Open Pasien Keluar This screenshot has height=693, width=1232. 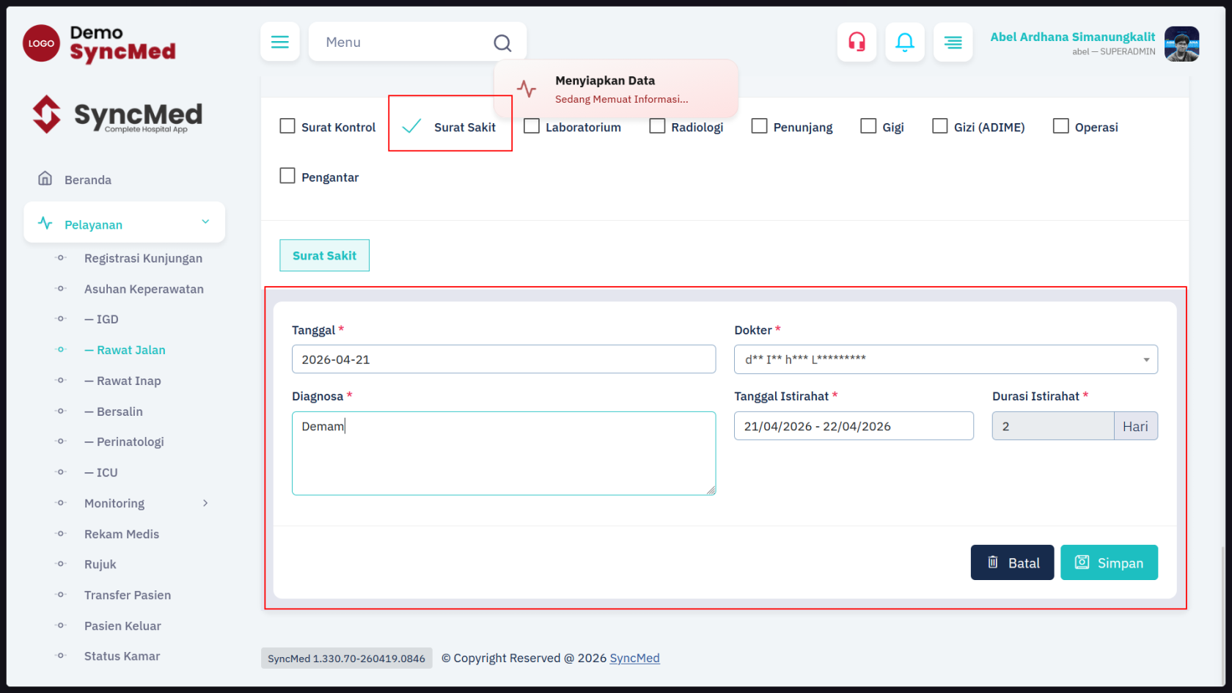(x=122, y=626)
